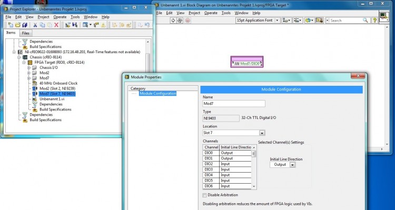Click Save All icon in Project Explorer toolbar

25,25
